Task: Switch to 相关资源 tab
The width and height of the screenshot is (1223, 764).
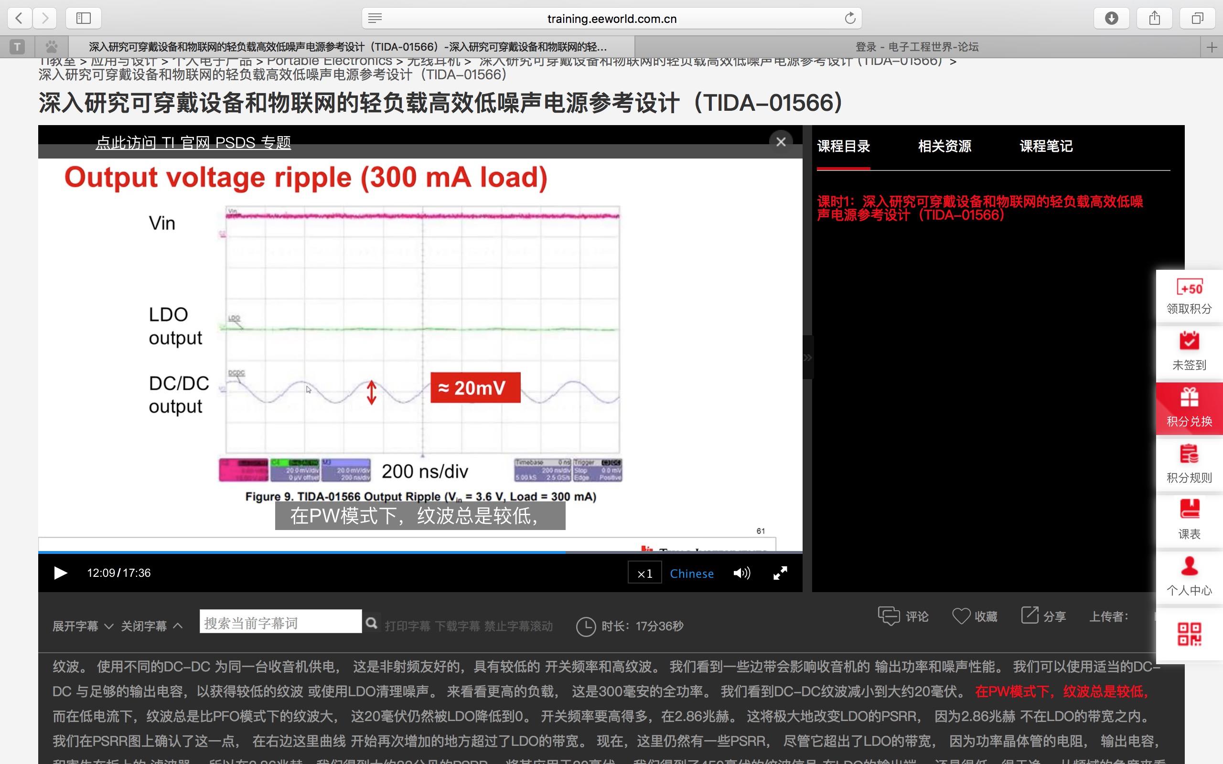Action: [944, 147]
